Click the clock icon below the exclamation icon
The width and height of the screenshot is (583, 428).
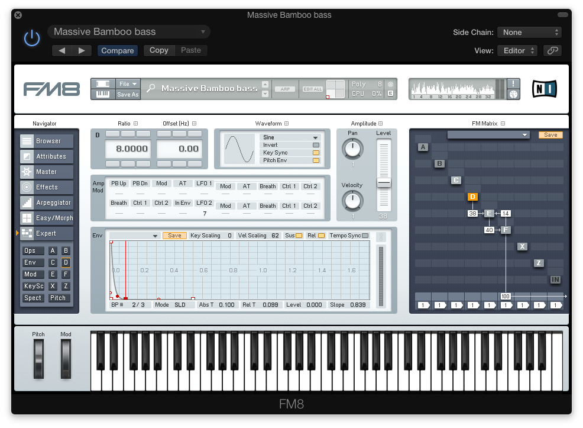tap(513, 94)
